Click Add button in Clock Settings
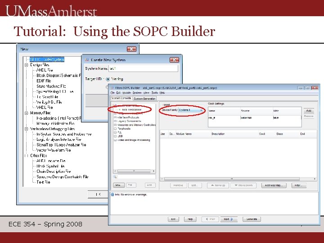 (x=309, y=111)
